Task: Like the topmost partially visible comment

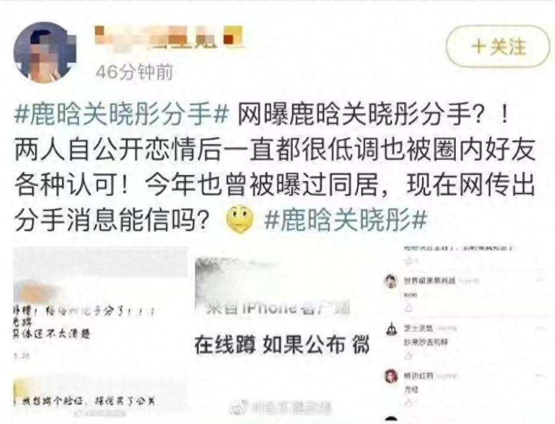Action: pyautogui.click(x=408, y=261)
